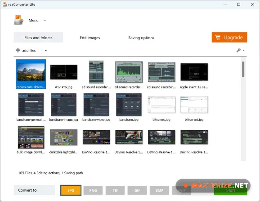The height and width of the screenshot is (202, 260).
Task: Click the reaConverter logo icon beside Menu
Action: pyautogui.click(x=18, y=20)
